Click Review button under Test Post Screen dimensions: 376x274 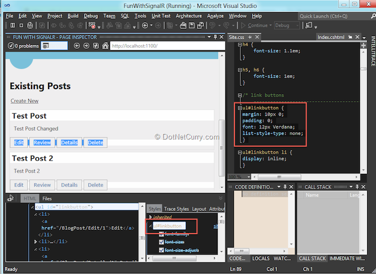(x=42, y=143)
